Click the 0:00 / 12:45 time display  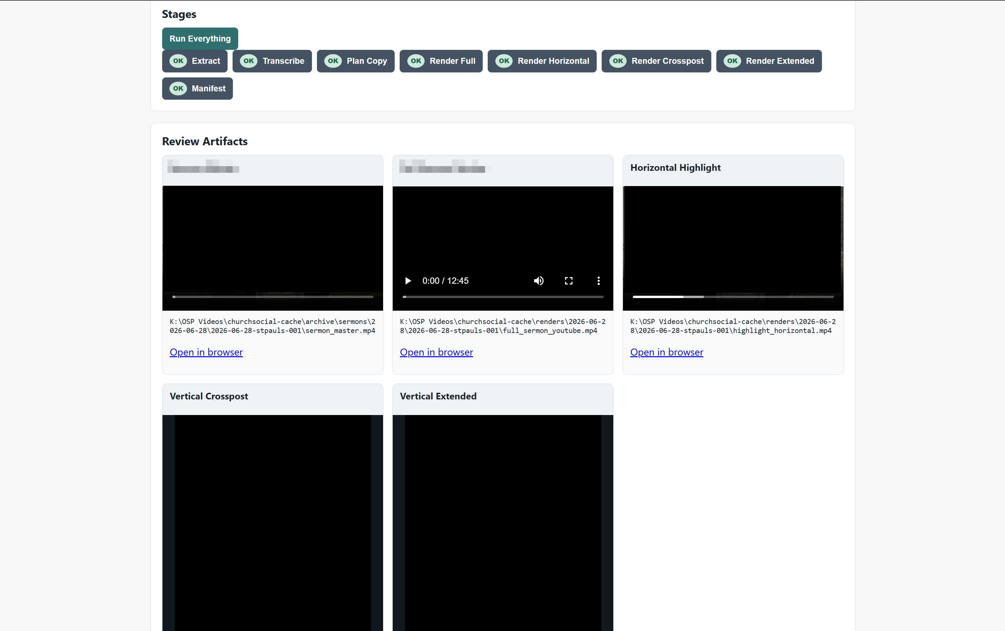click(445, 281)
